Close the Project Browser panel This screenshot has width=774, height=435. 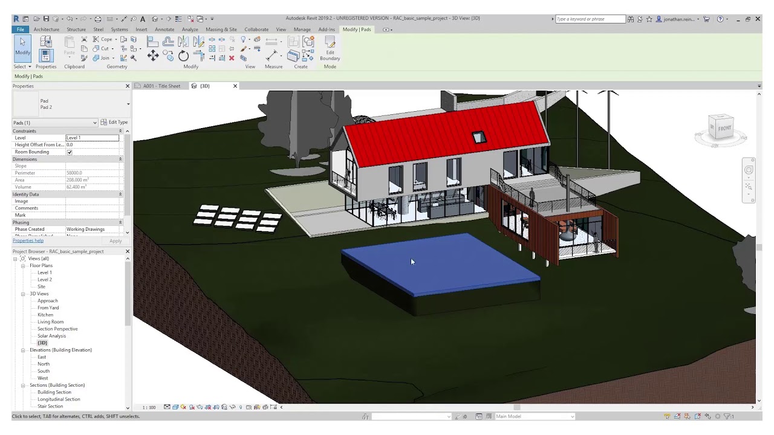[x=128, y=251]
